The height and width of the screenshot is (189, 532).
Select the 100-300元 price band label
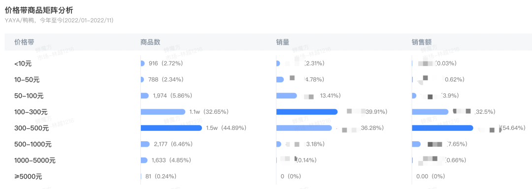pos(31,112)
